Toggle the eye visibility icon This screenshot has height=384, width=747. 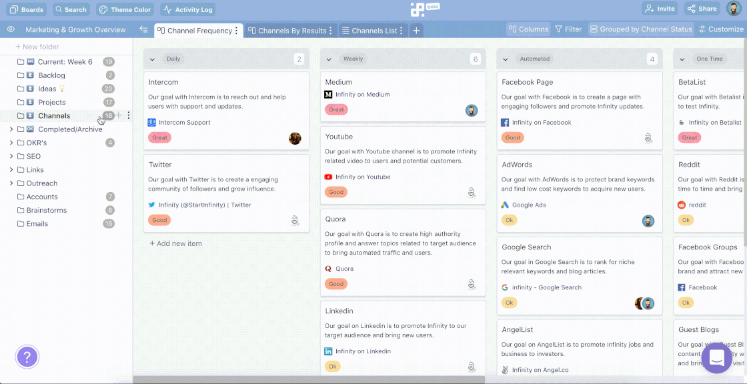pos(11,29)
